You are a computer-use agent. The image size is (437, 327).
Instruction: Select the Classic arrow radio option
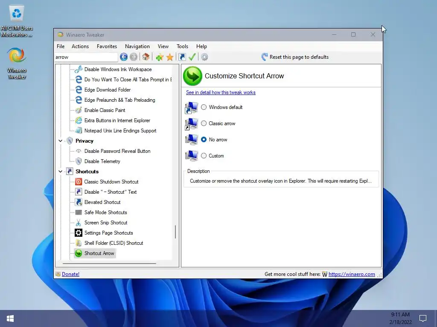(204, 123)
